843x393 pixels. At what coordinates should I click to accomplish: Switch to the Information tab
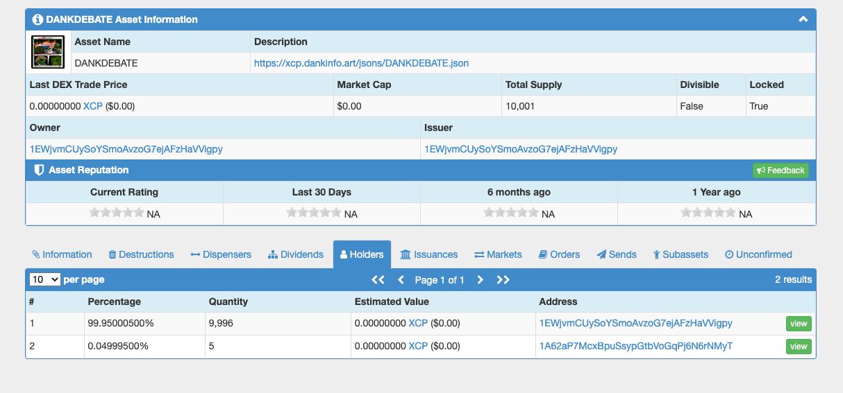coord(62,254)
